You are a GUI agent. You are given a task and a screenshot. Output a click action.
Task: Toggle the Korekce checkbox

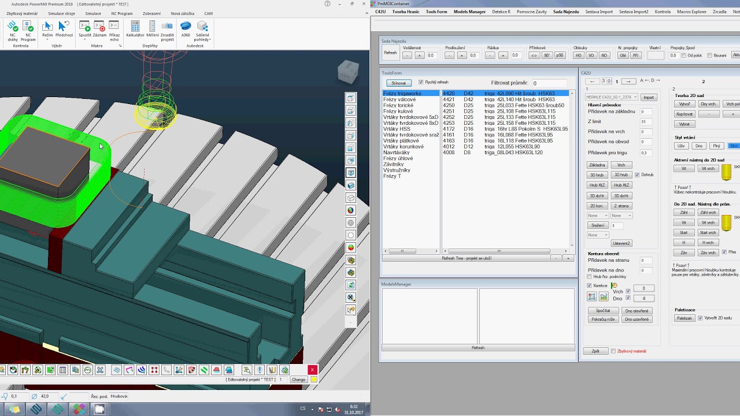coord(590,285)
